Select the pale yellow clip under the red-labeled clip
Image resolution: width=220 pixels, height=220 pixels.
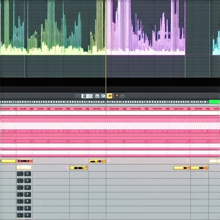coord(24,167)
